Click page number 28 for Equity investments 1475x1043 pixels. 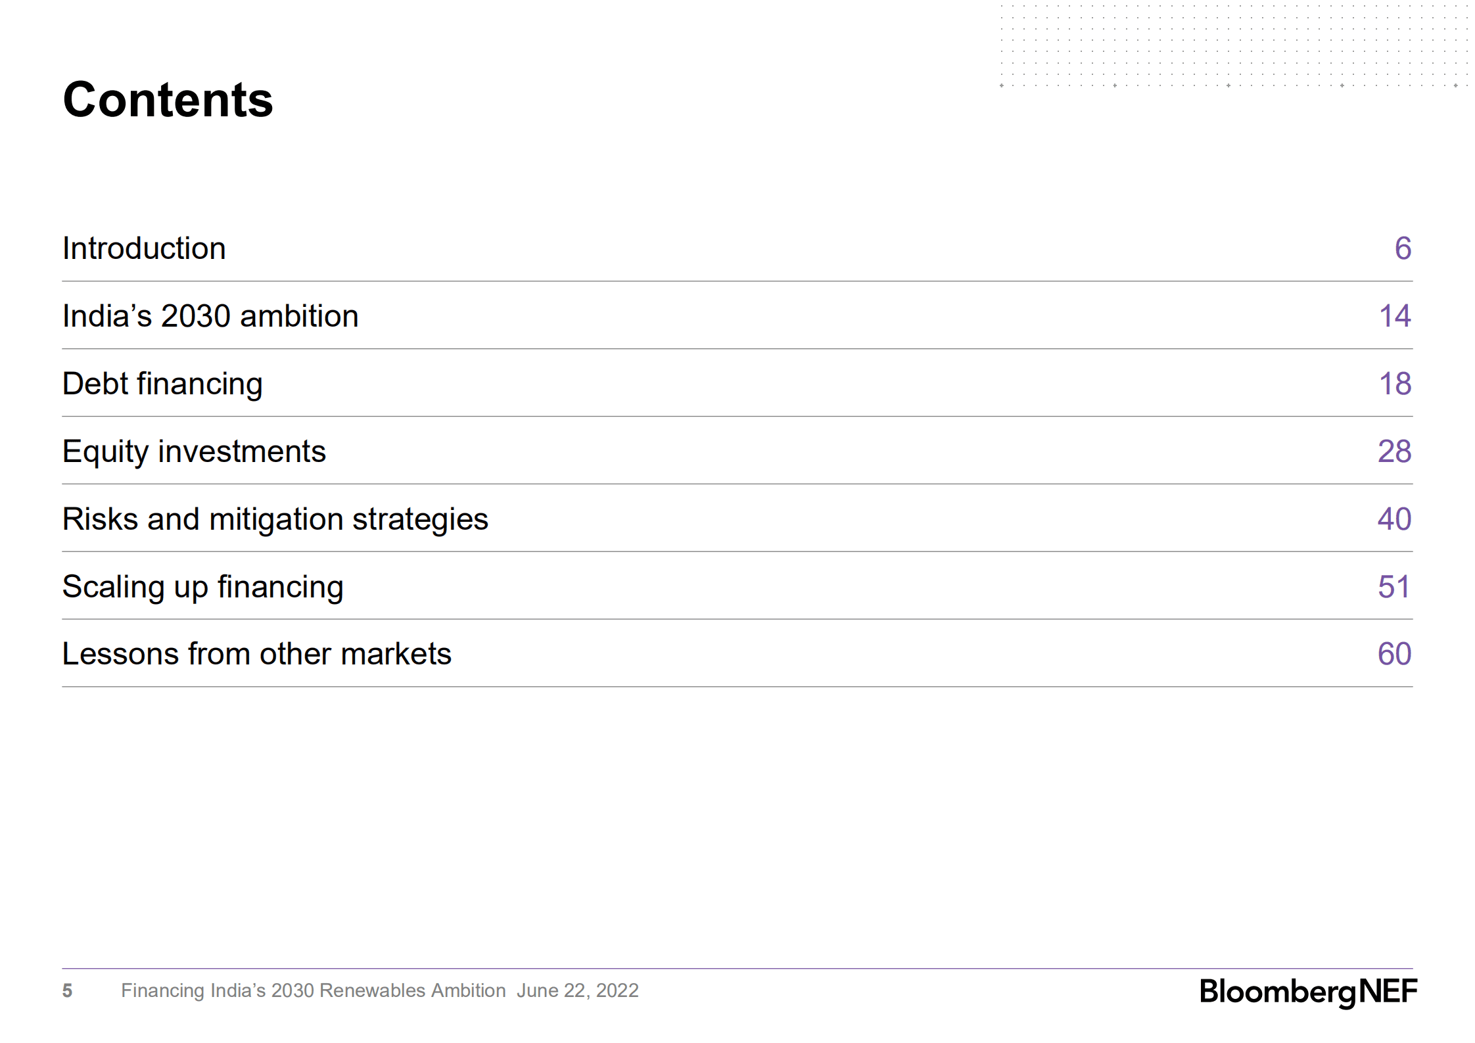tap(1394, 452)
